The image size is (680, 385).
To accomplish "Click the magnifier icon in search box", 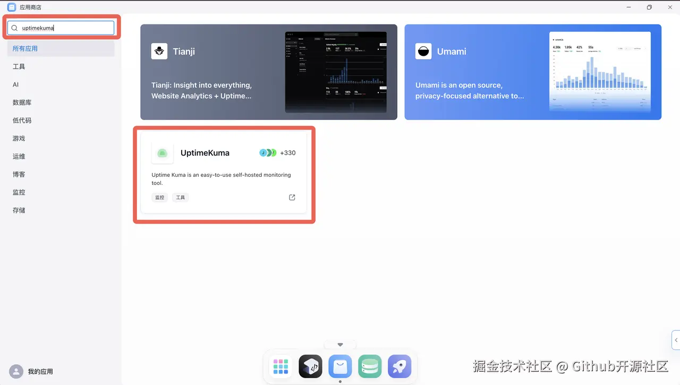I will click(15, 28).
